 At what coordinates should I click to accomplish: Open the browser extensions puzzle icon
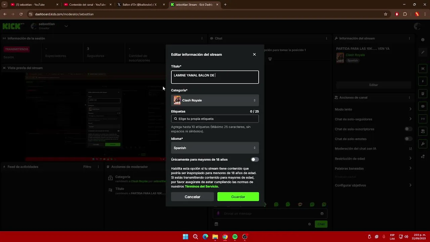coord(405,14)
